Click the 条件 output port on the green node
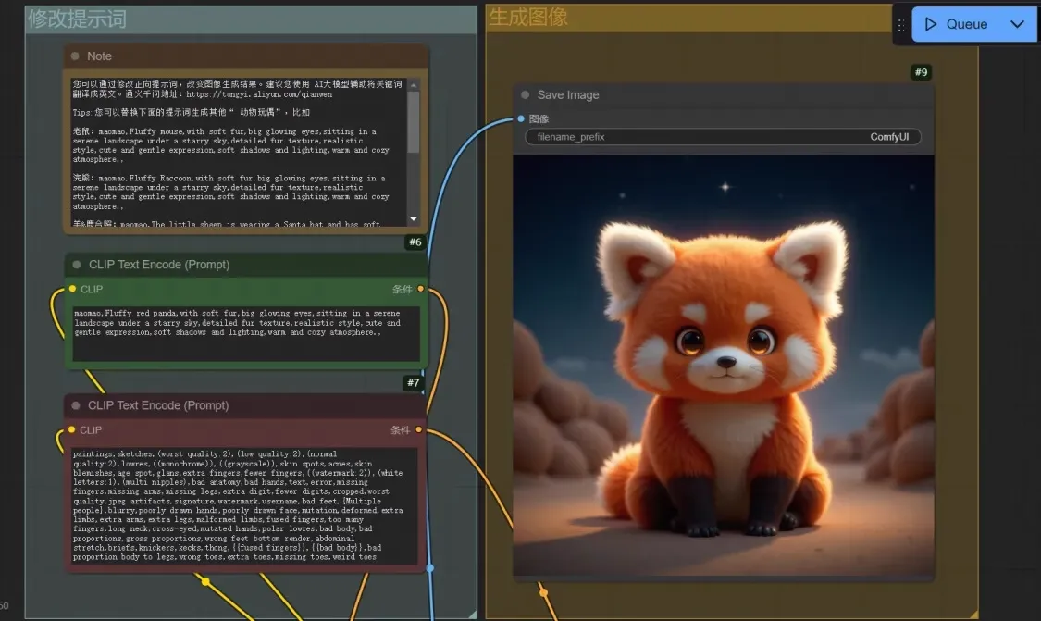Image resolution: width=1041 pixels, height=621 pixels. point(420,289)
